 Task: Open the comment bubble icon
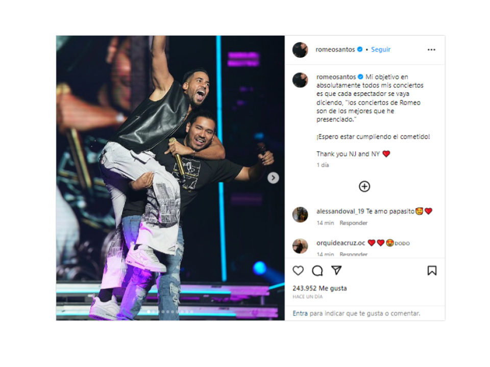[317, 270]
